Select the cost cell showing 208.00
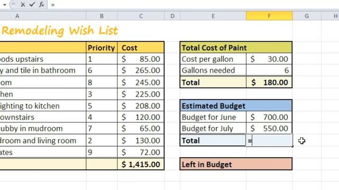 [141, 106]
